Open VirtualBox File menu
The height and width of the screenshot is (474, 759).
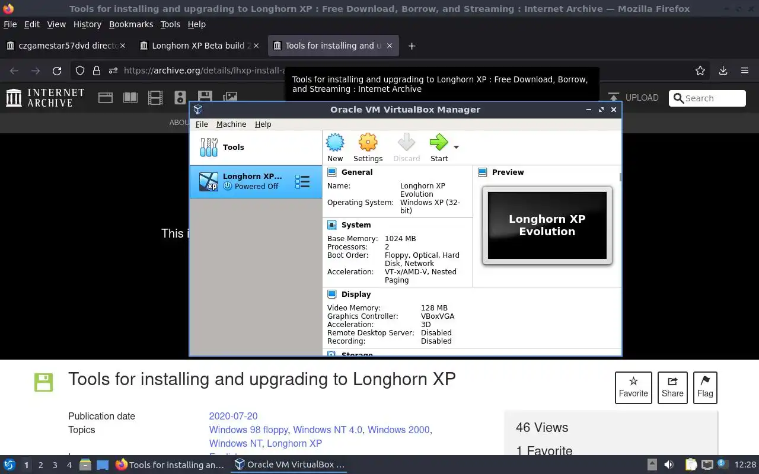(202, 124)
